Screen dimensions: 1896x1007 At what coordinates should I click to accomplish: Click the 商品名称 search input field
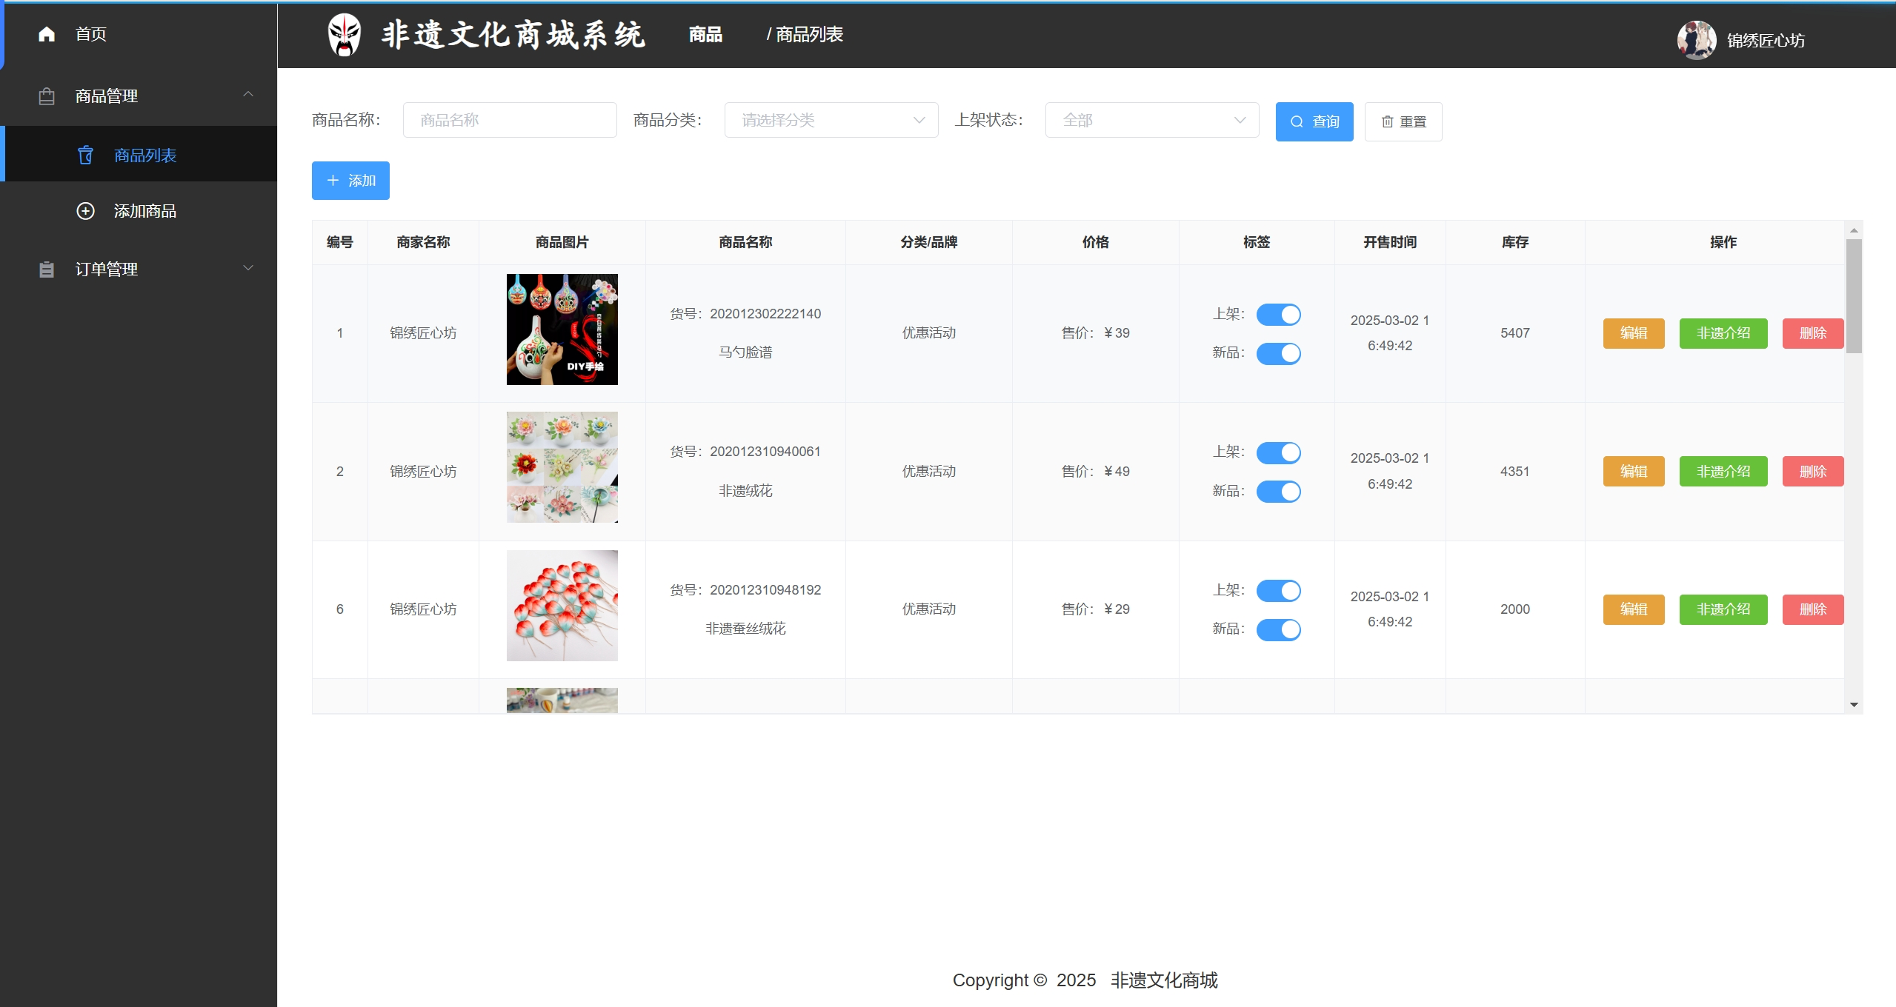point(510,120)
